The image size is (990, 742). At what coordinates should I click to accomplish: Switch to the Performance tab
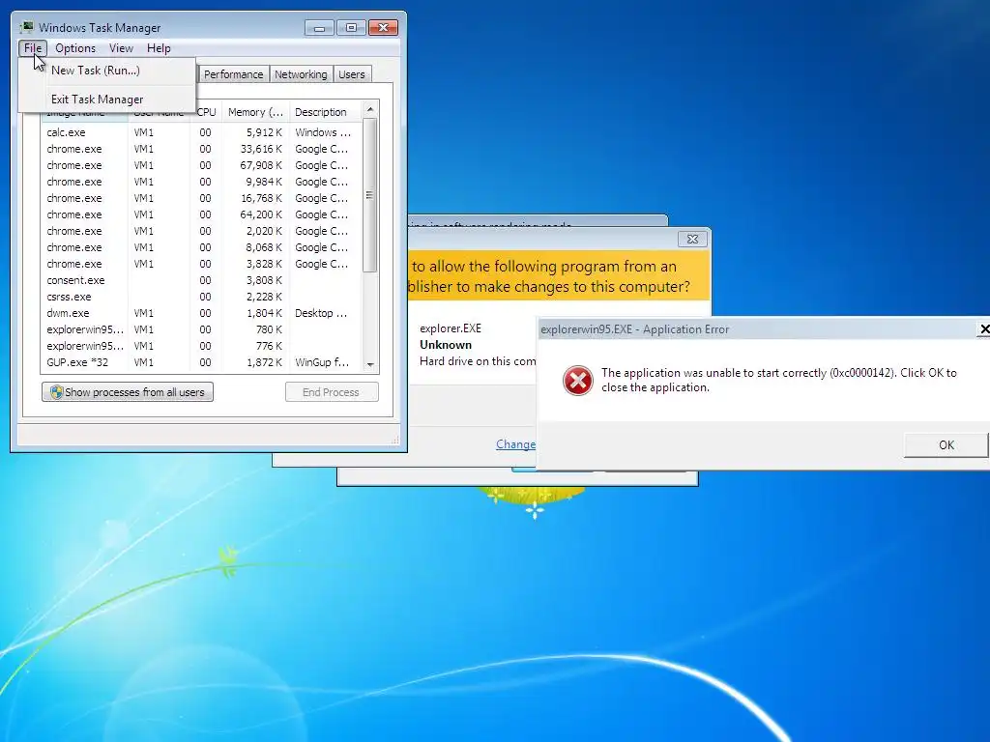233,74
